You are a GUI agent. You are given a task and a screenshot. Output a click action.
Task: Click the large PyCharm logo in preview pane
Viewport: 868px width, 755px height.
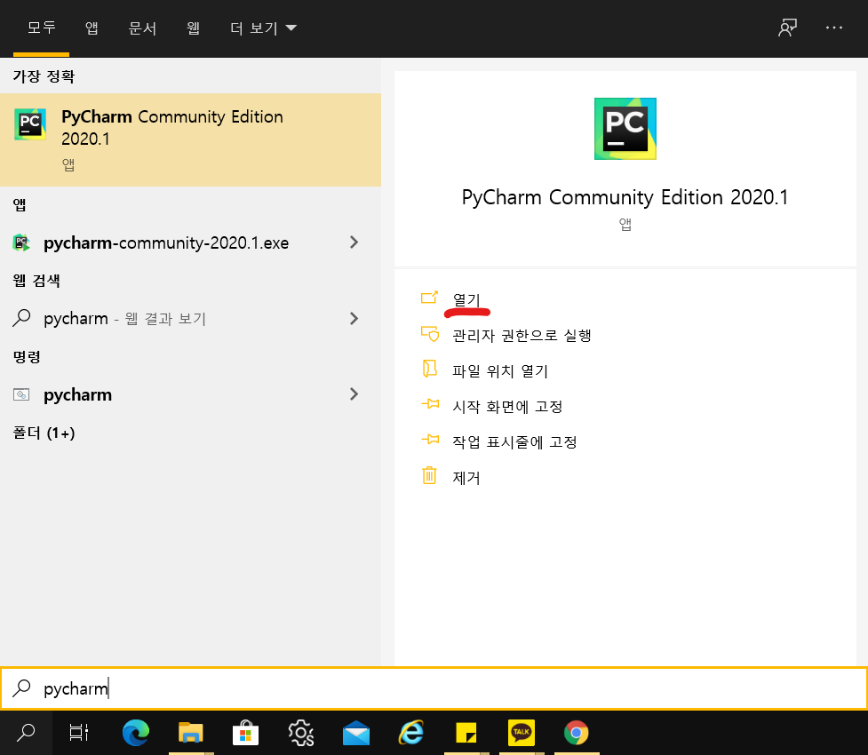625,129
